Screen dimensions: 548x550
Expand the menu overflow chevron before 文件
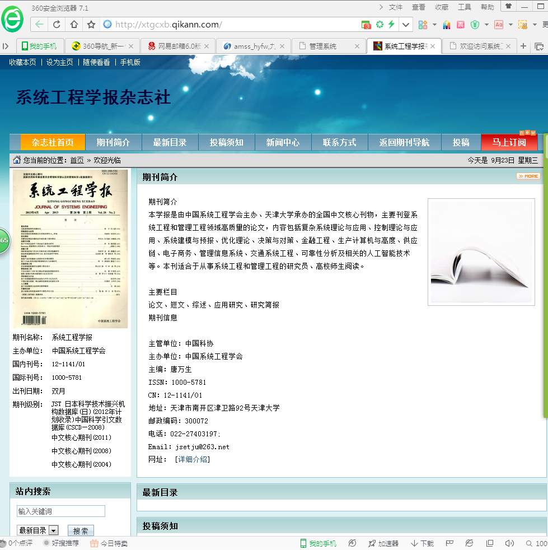pyautogui.click(x=381, y=7)
